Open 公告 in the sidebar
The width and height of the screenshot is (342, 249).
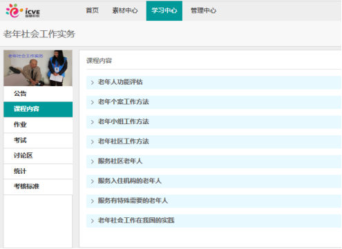click(38, 94)
